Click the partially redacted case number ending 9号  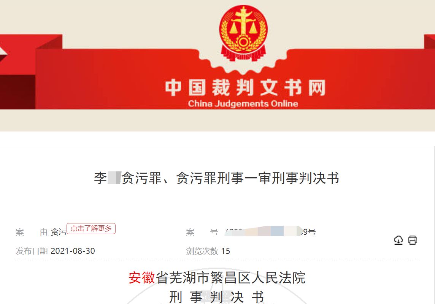coord(270,232)
